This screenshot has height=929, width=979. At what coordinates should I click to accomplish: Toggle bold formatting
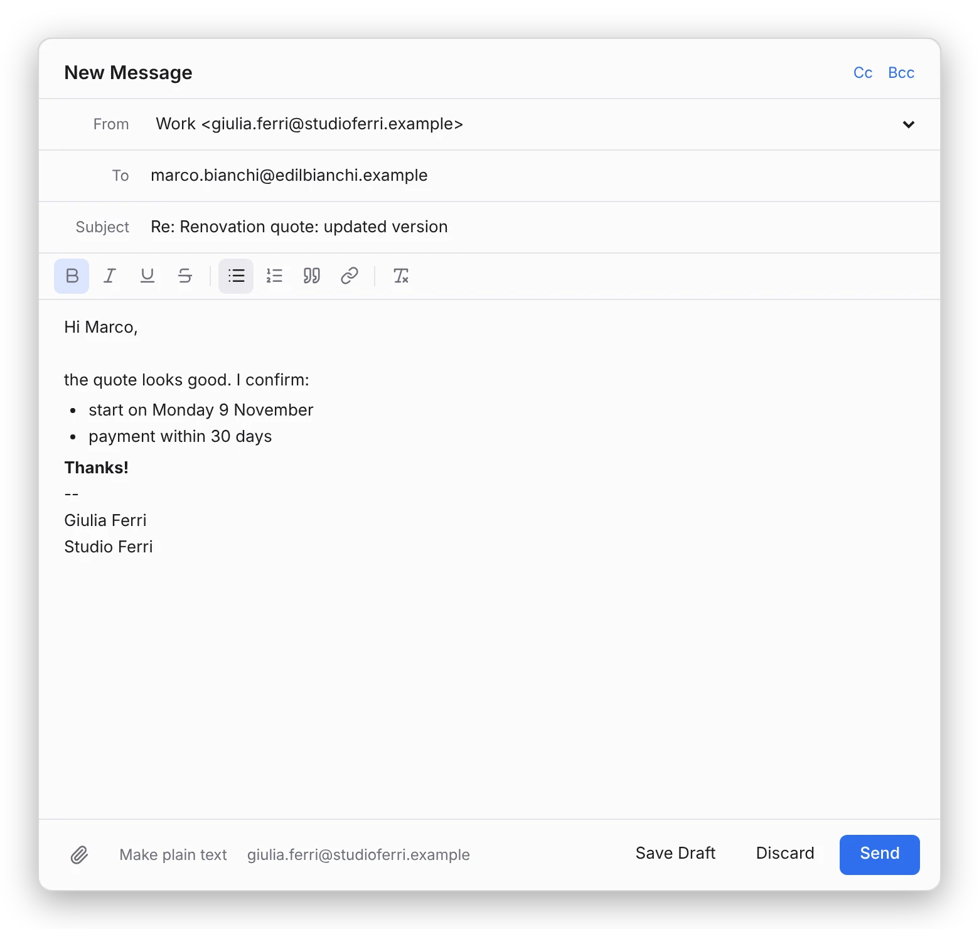pyautogui.click(x=72, y=276)
